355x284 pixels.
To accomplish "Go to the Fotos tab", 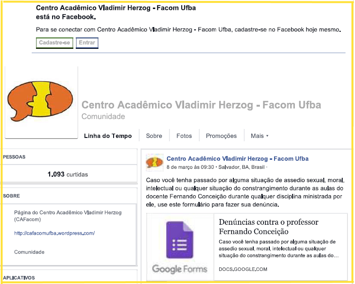I will [184, 136].
